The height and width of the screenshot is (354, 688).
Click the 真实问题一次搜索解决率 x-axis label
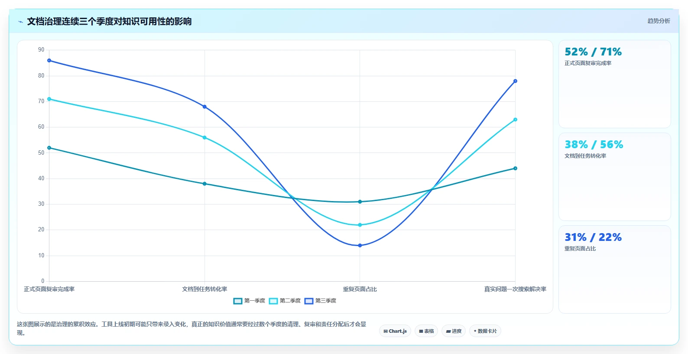coord(515,289)
